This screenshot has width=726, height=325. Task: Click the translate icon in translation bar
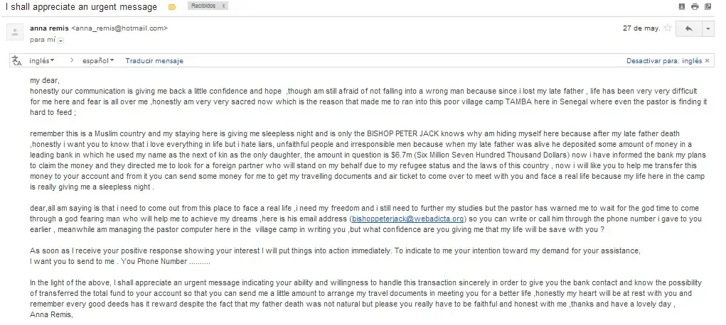16,60
